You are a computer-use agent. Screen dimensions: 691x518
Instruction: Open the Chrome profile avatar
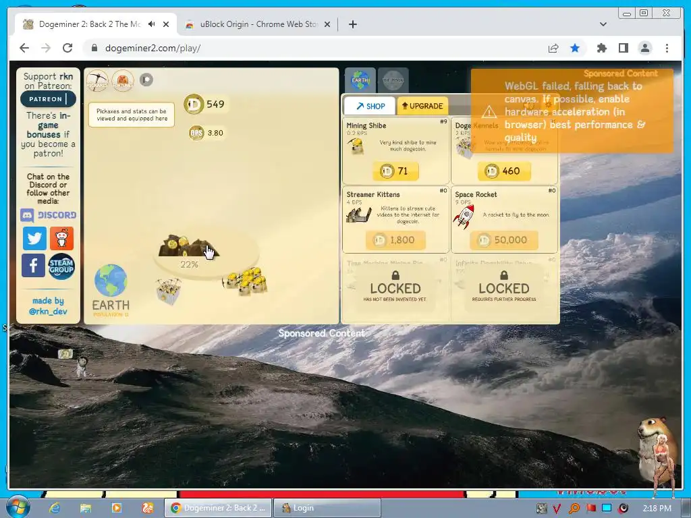tap(644, 48)
